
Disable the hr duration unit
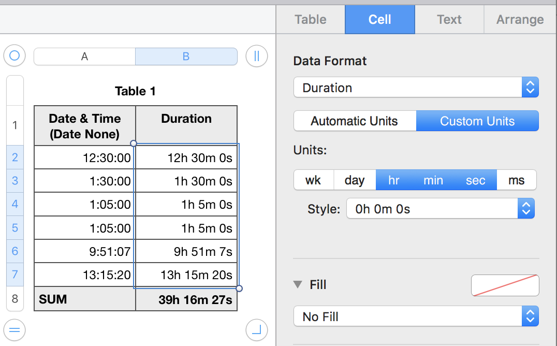click(x=394, y=180)
